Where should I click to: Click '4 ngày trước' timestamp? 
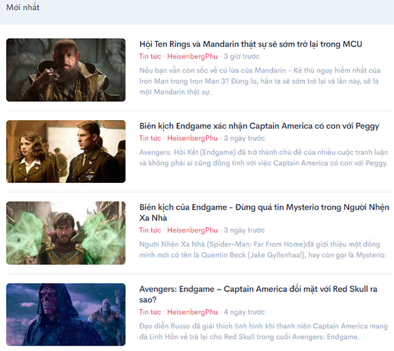(x=244, y=312)
